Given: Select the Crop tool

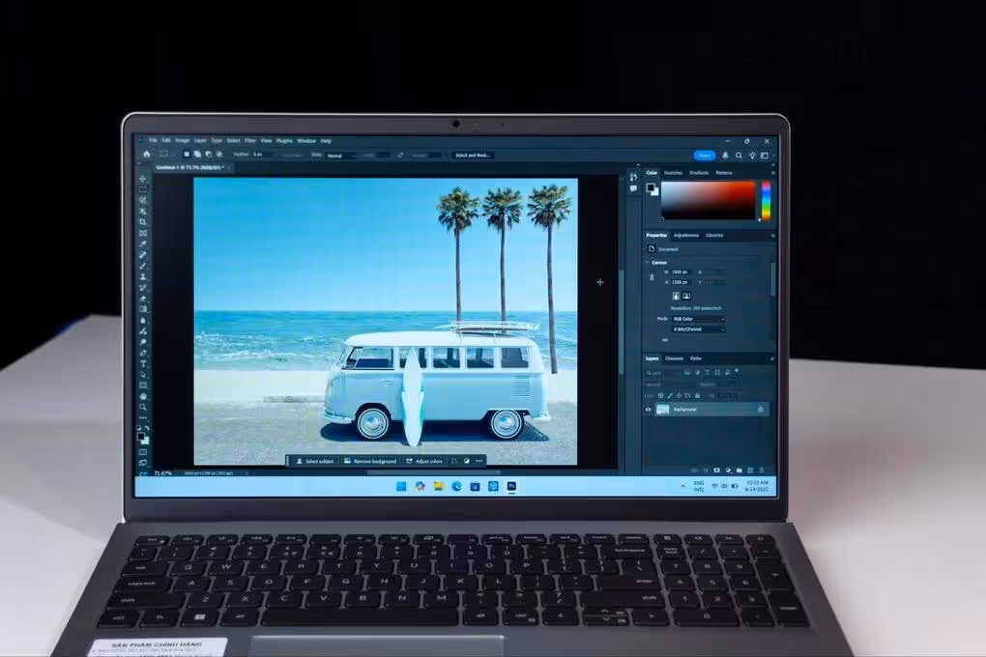Looking at the screenshot, I should coord(143,222).
